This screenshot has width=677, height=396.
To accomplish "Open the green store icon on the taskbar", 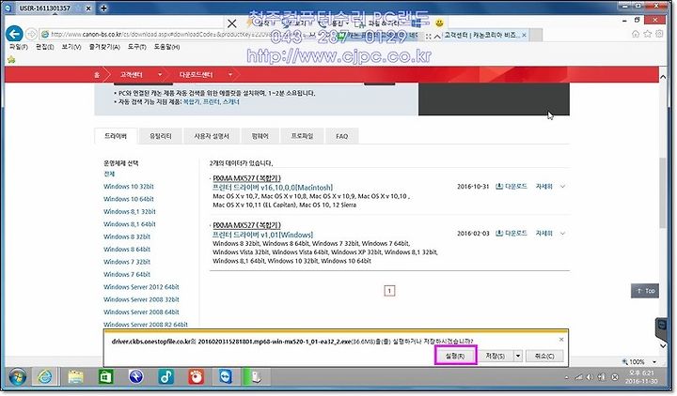I will (105, 377).
